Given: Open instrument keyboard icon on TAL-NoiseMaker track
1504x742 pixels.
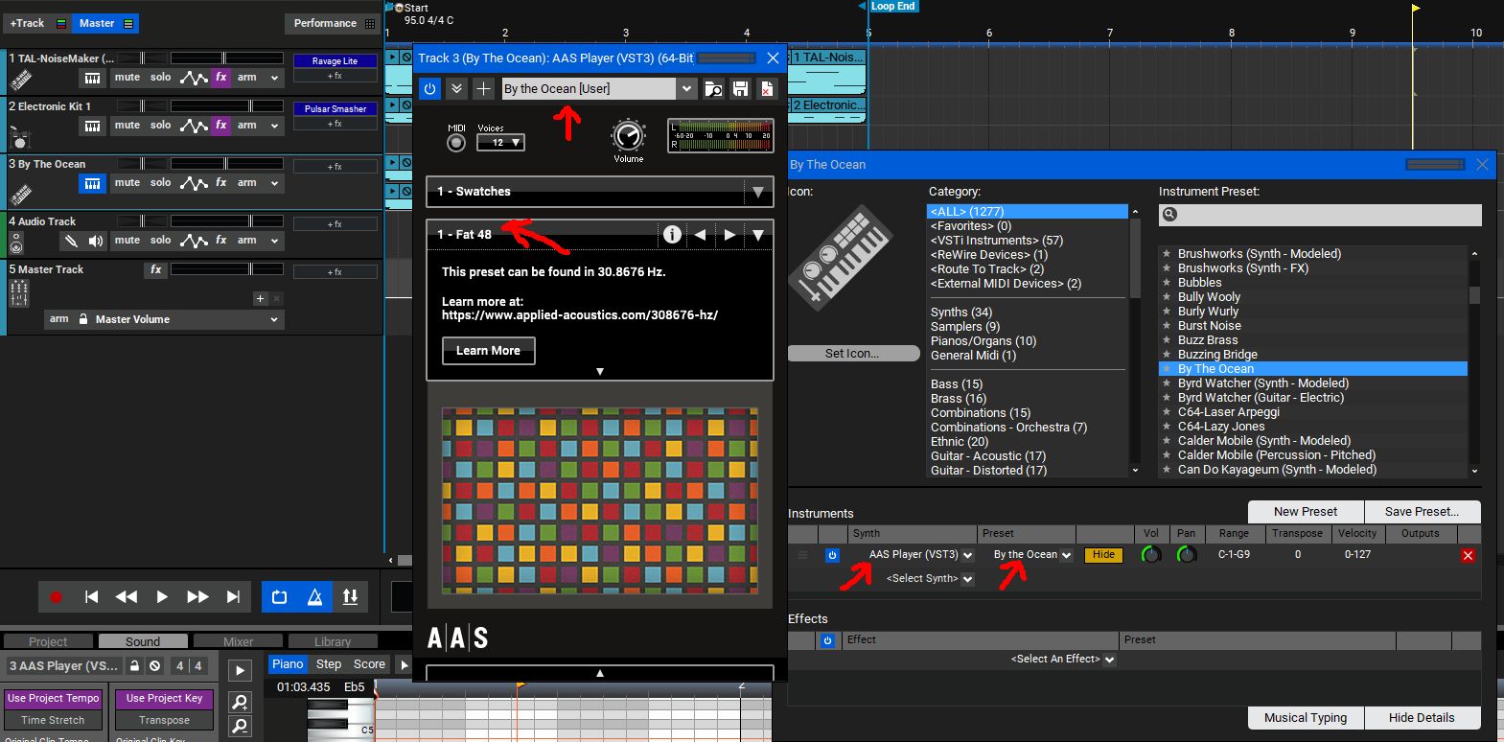Looking at the screenshot, I should 92,78.
